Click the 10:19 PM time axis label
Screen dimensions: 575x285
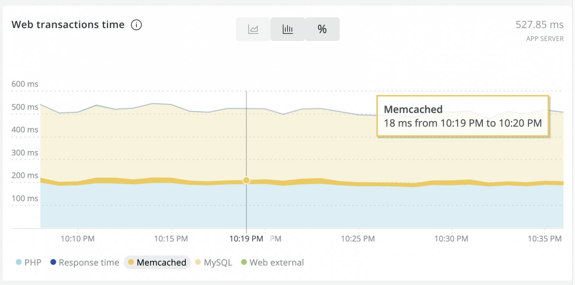[246, 239]
